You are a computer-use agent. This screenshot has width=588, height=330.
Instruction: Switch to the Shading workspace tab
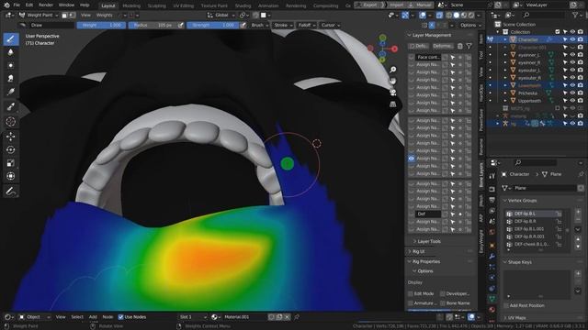243,5
